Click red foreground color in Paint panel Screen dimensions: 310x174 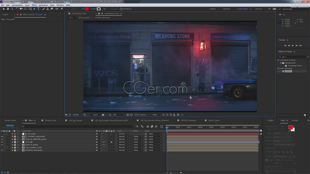point(290,127)
